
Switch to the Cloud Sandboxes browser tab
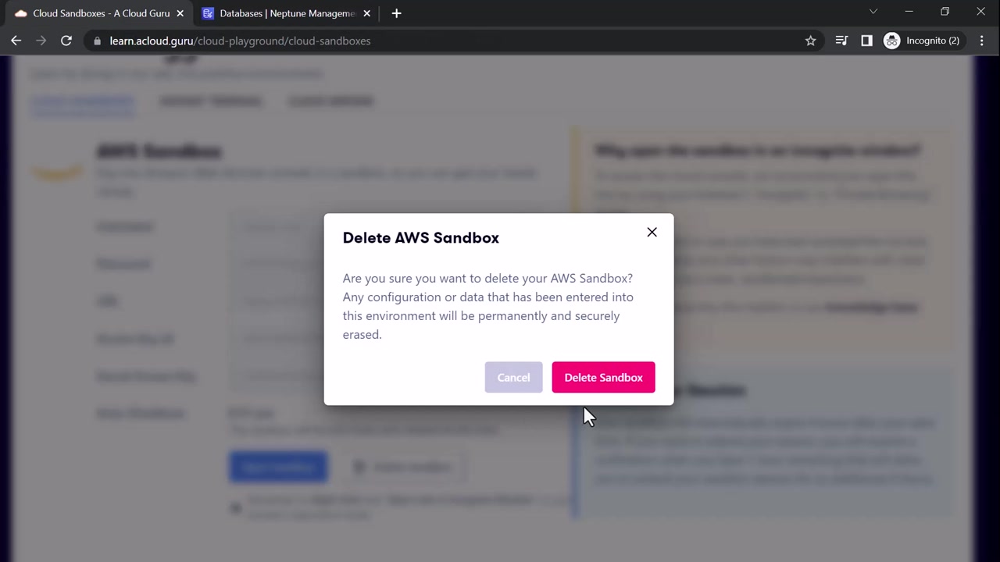(99, 13)
